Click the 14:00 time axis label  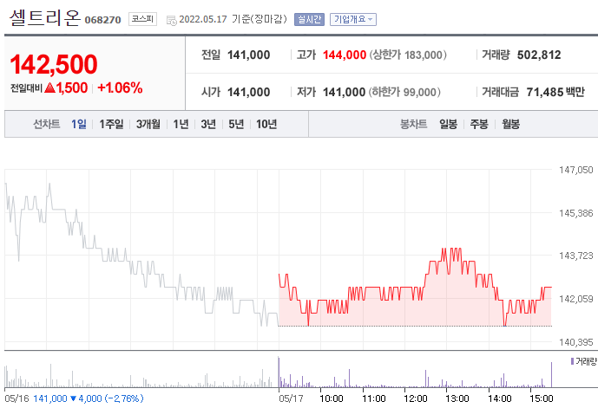click(500, 398)
